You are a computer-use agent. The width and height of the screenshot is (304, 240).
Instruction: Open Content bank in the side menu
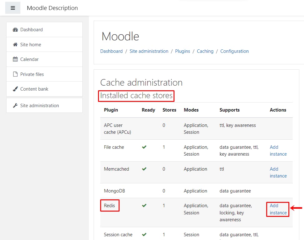pyautogui.click(x=44, y=89)
